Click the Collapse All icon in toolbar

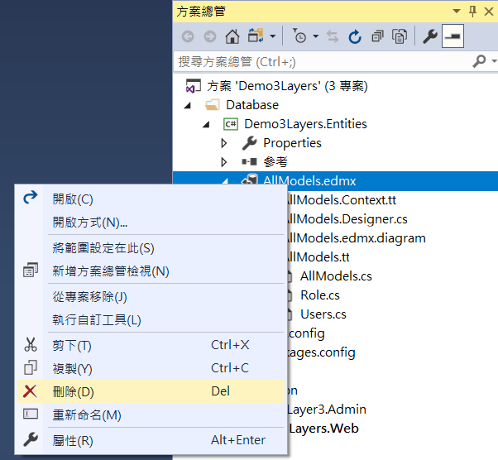(377, 36)
